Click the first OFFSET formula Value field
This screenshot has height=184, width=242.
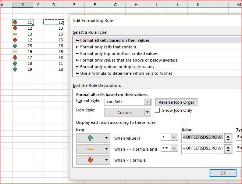(203, 137)
